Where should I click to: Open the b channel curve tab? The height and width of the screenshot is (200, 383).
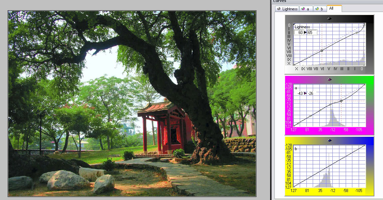coord(320,9)
